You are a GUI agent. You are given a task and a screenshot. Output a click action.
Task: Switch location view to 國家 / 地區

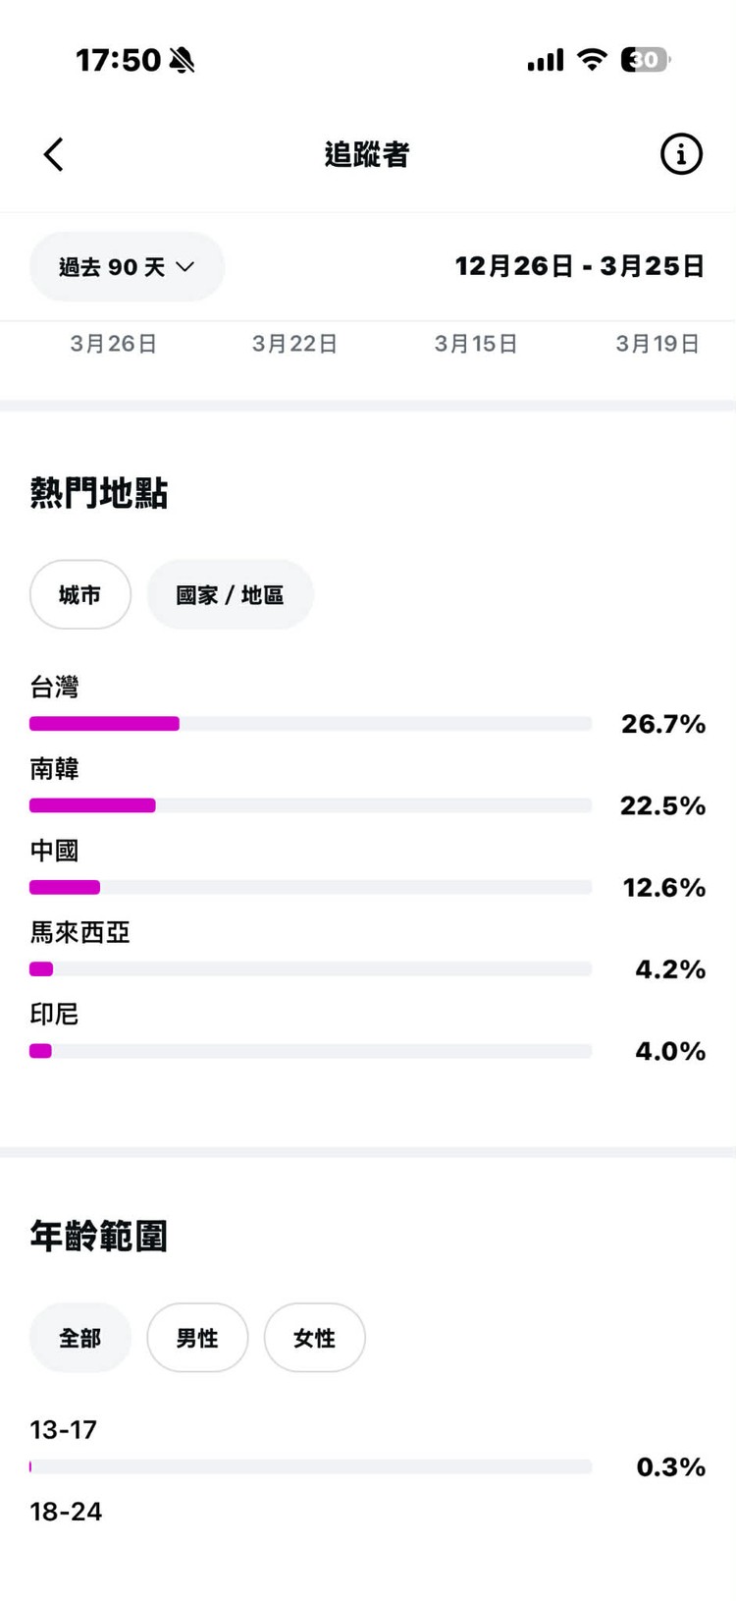[230, 594]
